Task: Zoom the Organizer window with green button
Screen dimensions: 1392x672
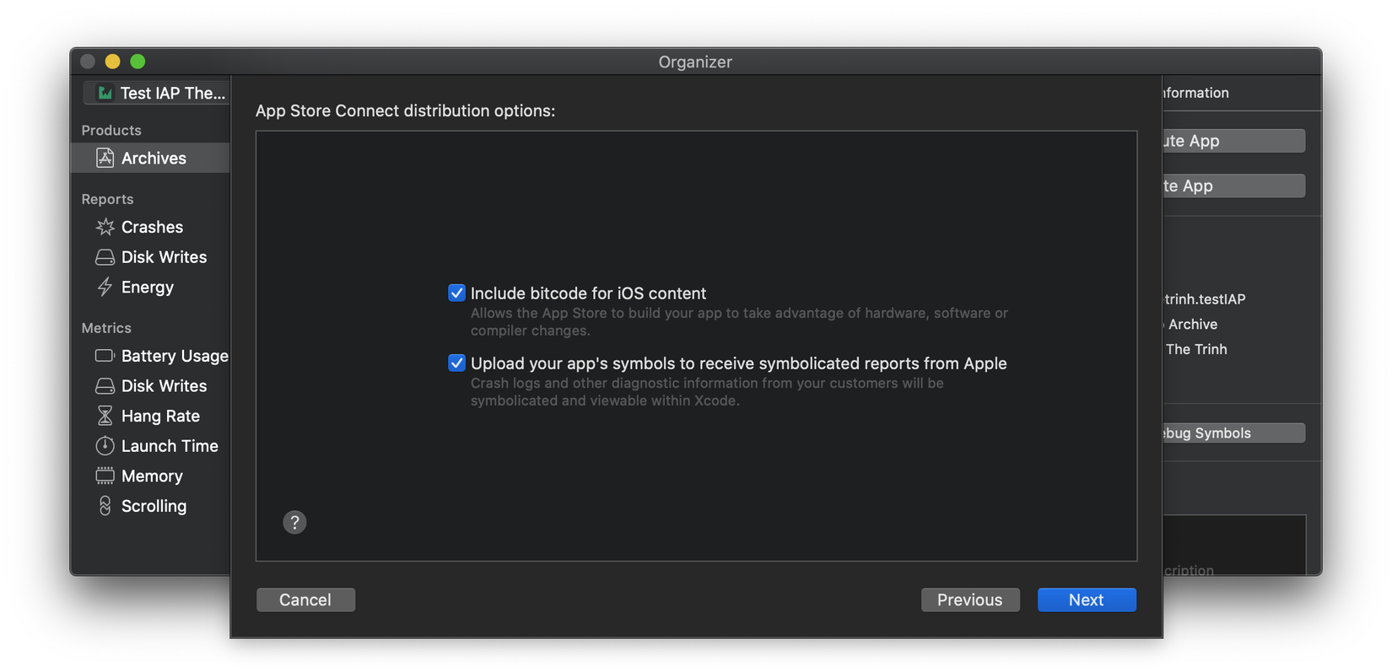Action: coord(138,62)
